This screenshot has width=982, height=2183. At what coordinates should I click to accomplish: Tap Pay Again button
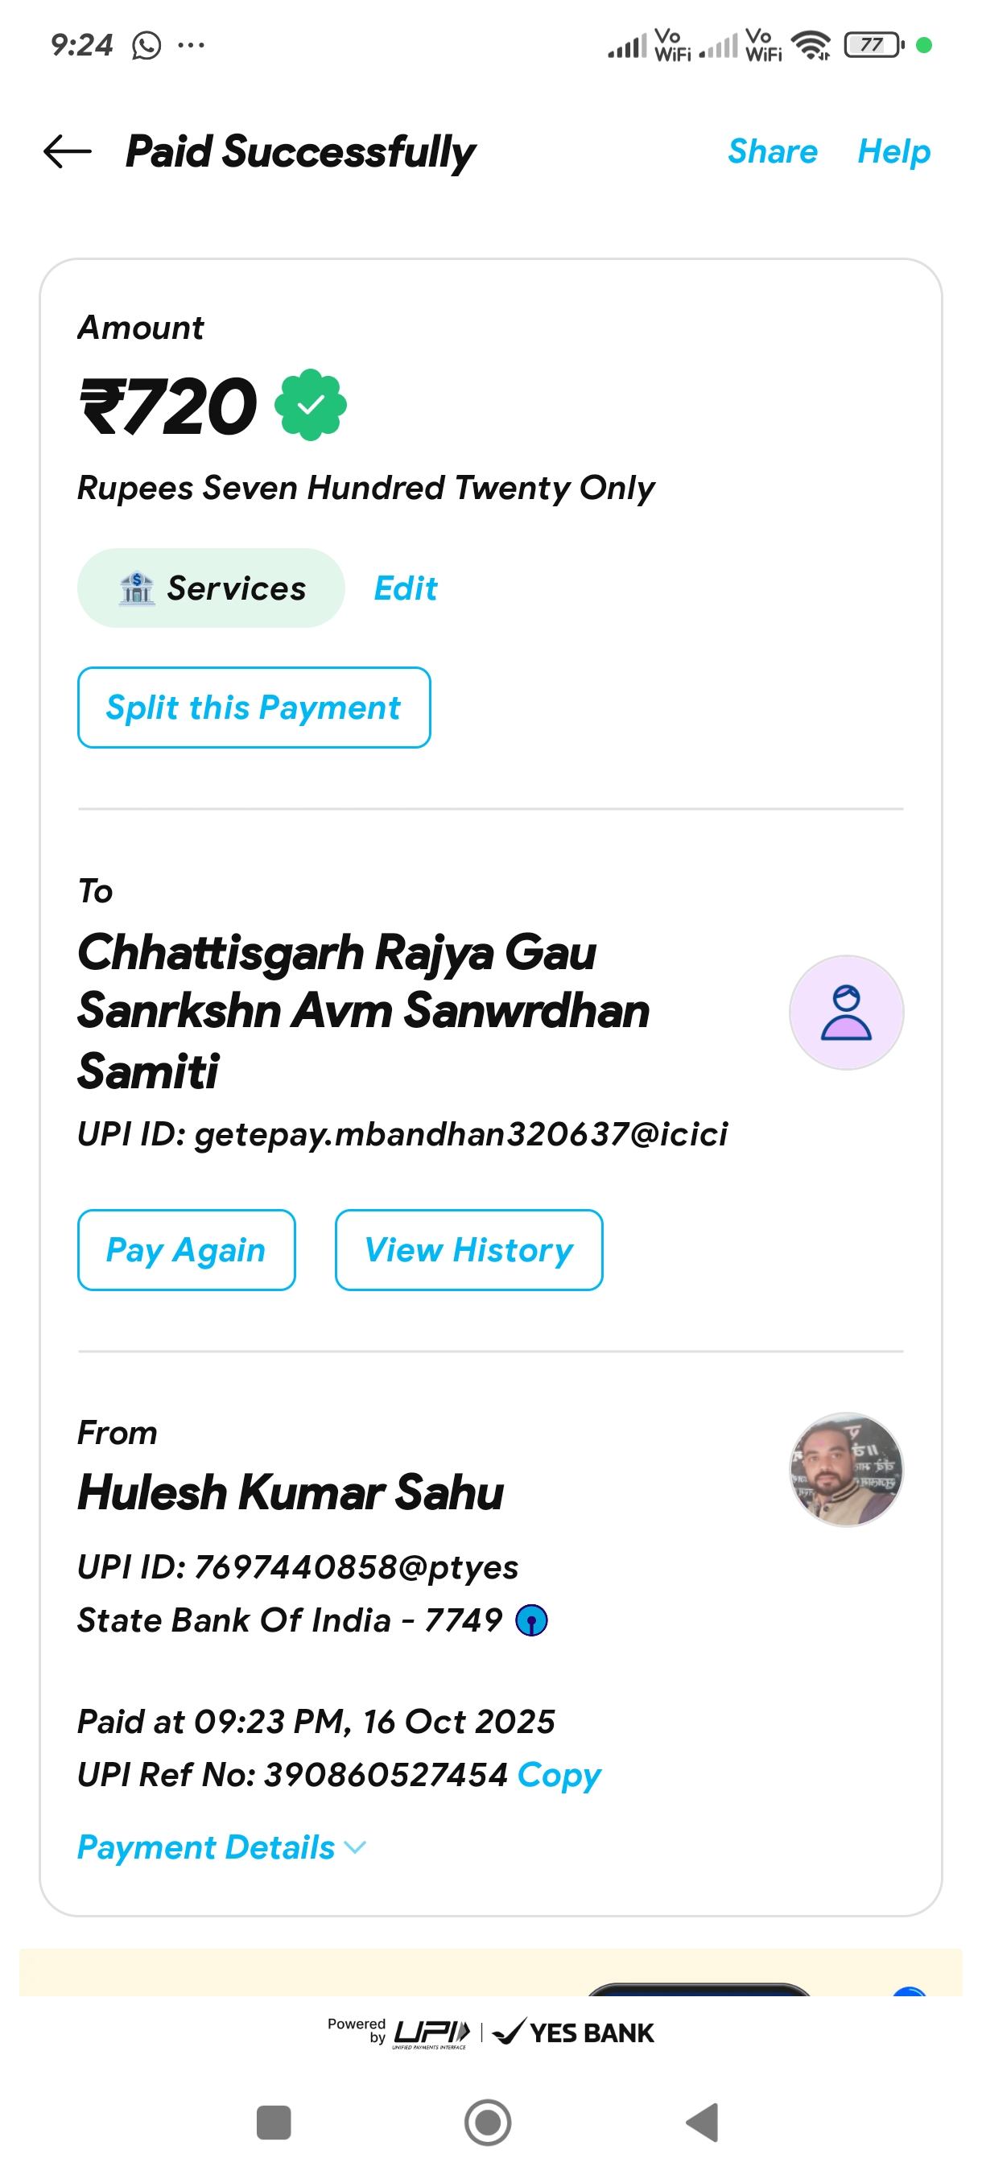point(187,1250)
